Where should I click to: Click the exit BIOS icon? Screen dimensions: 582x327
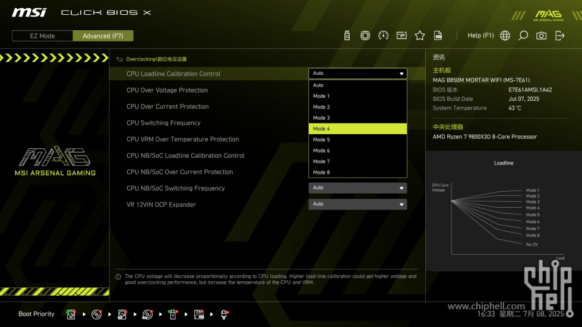(559, 36)
